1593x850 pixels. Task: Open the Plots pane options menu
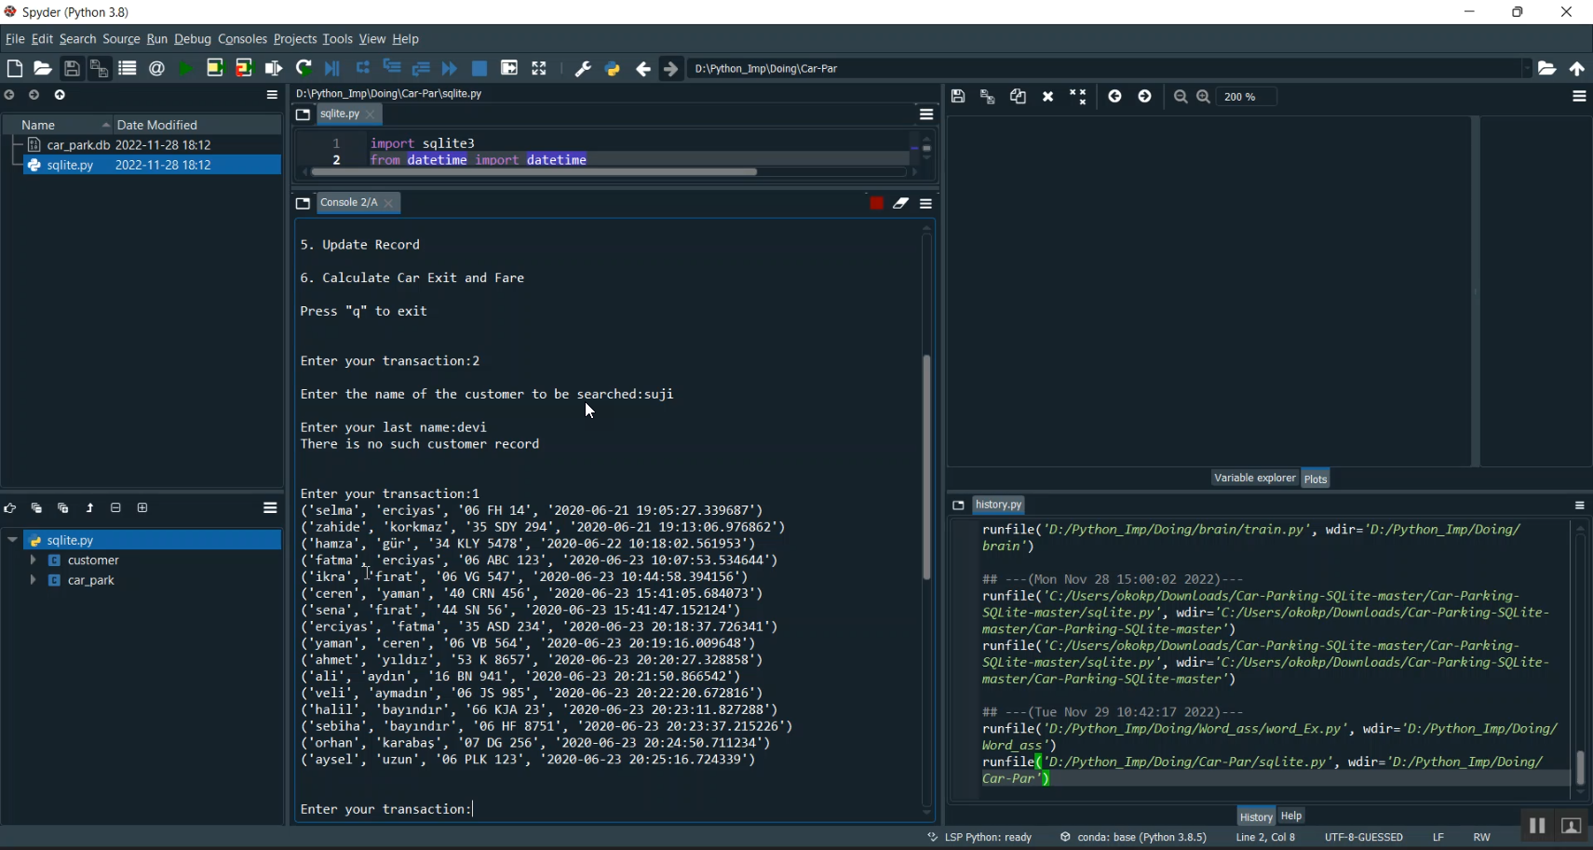pos(1578,96)
